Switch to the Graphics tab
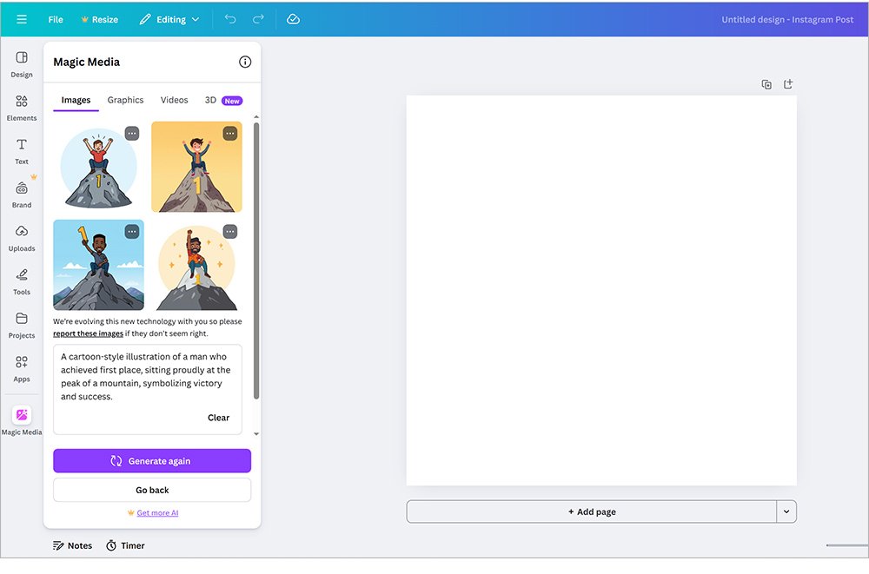 tap(125, 100)
